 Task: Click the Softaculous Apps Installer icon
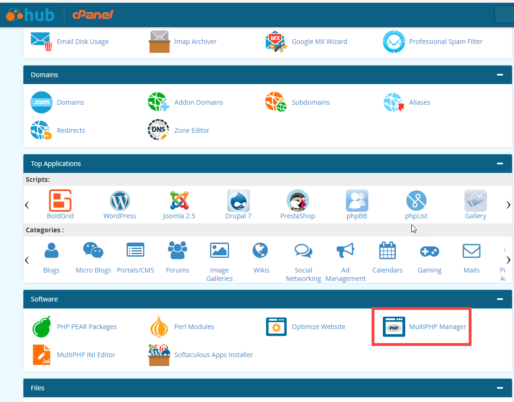(158, 355)
